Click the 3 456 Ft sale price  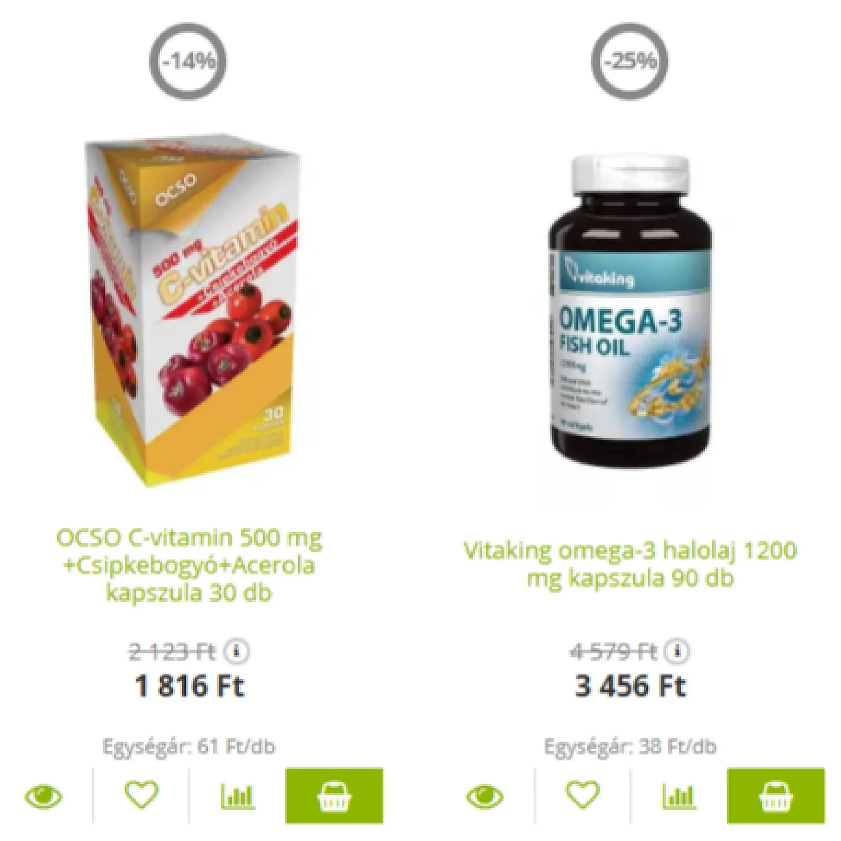click(x=630, y=686)
